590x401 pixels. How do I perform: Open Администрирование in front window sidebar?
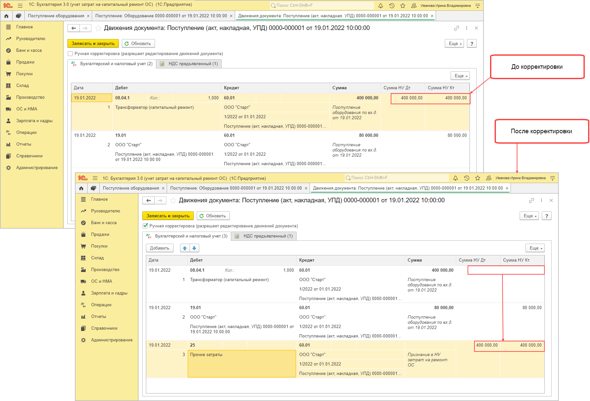click(x=112, y=340)
